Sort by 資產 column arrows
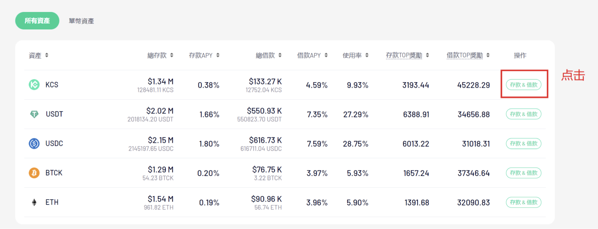598x229 pixels. [47, 55]
